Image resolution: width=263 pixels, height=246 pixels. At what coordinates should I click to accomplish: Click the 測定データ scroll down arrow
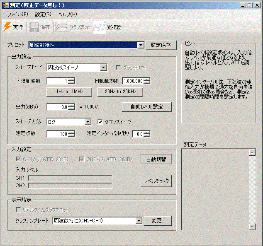pyautogui.click(x=252, y=227)
